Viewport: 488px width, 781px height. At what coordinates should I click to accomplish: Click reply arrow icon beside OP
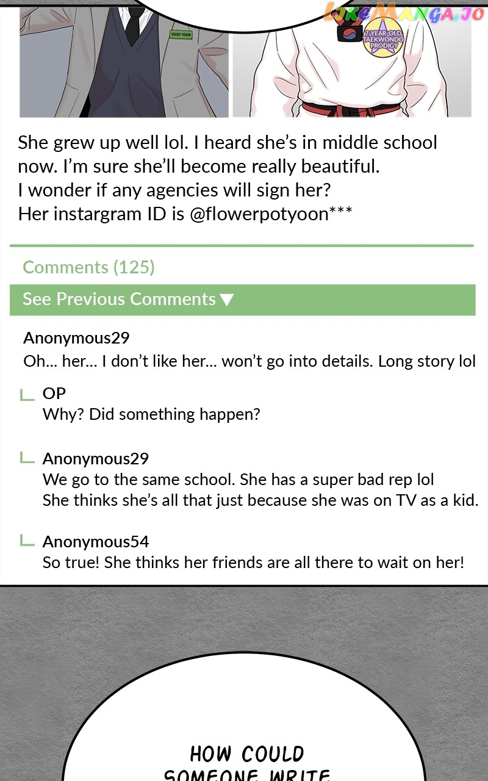[27, 395]
